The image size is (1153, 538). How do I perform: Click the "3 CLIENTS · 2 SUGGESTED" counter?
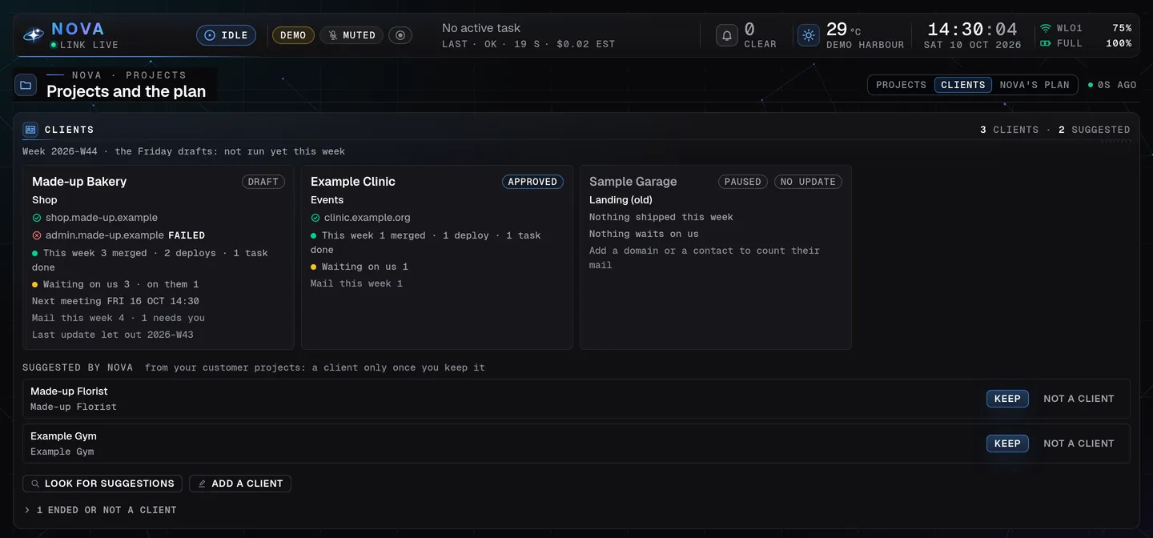1055,130
